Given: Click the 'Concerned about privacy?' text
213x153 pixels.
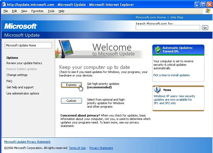Looking at the screenshot, I should [x=80, y=115].
